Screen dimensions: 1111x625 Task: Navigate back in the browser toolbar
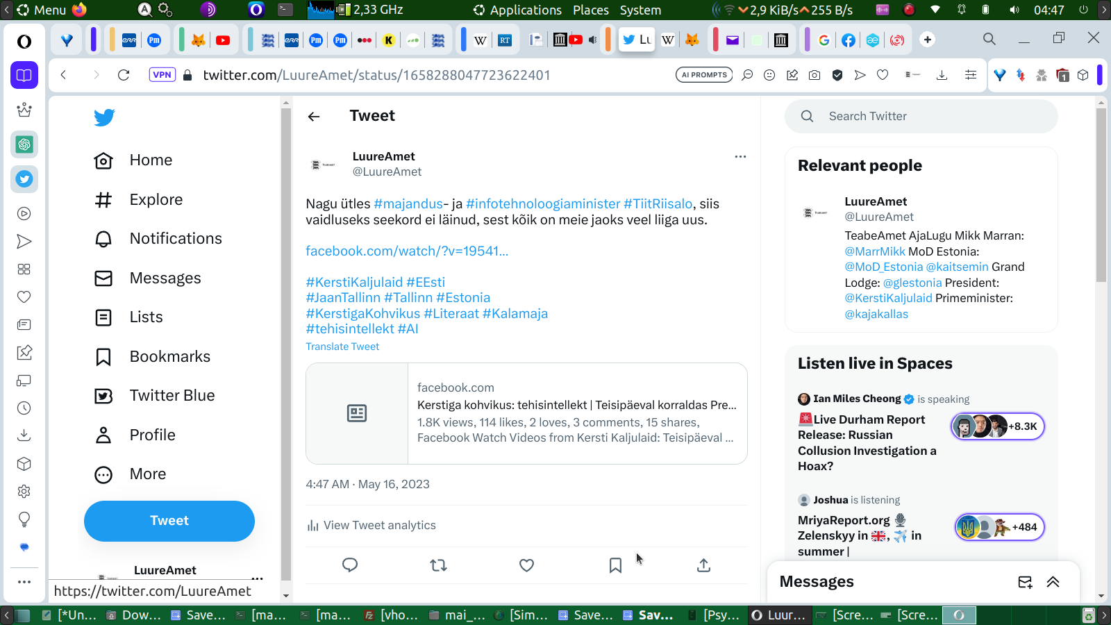coord(63,75)
